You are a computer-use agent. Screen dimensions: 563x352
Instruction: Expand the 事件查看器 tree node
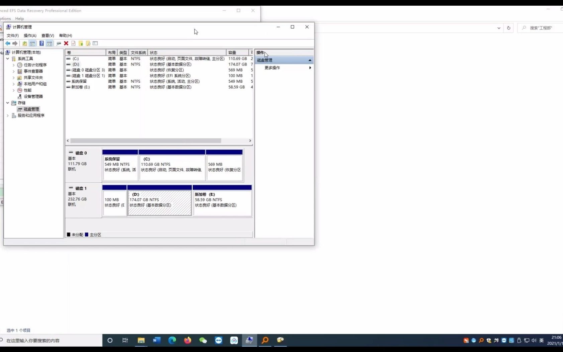[13, 71]
